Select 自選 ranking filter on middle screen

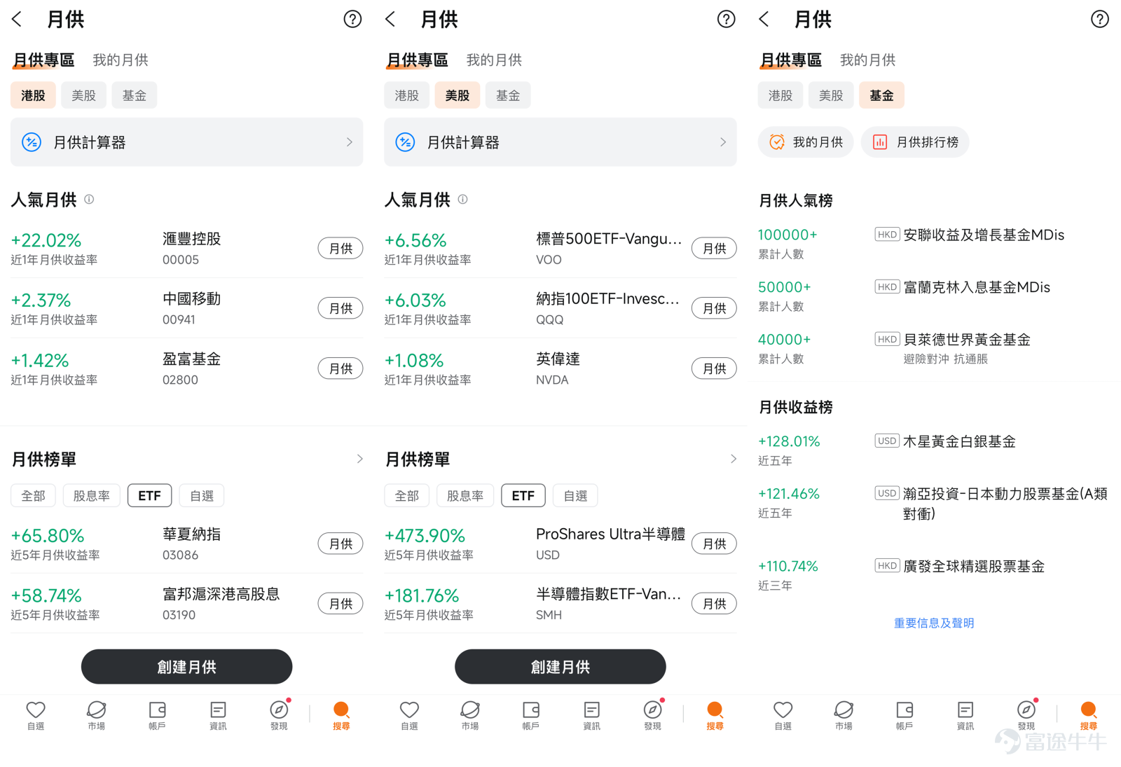pos(575,496)
